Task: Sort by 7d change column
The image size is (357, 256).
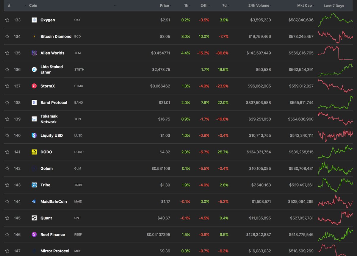Action: point(225,6)
